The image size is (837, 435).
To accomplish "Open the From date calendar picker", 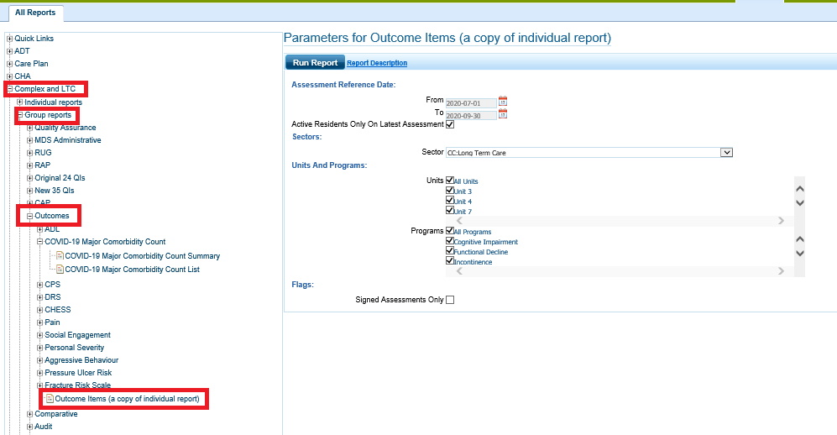I will tap(503, 101).
